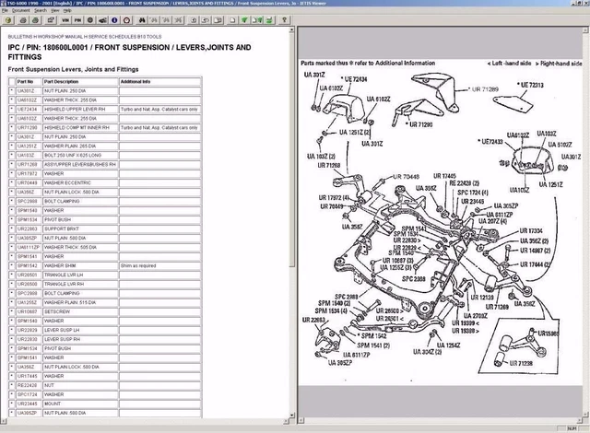The height and width of the screenshot is (433, 590).
Task: Click the second history arrow icon
Action: point(206,20)
